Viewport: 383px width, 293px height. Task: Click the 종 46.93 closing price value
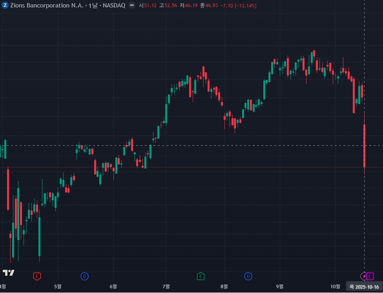(209, 5)
